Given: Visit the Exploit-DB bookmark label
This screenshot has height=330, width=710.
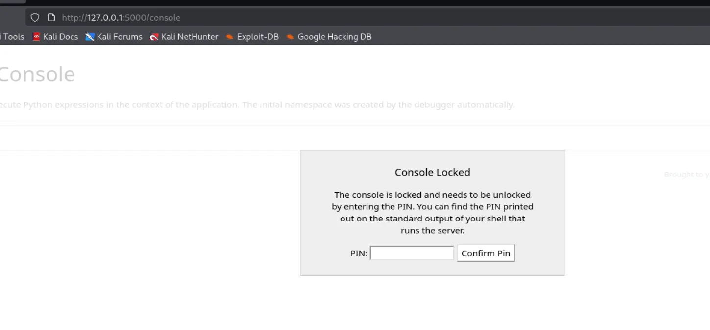Looking at the screenshot, I should pos(258,37).
